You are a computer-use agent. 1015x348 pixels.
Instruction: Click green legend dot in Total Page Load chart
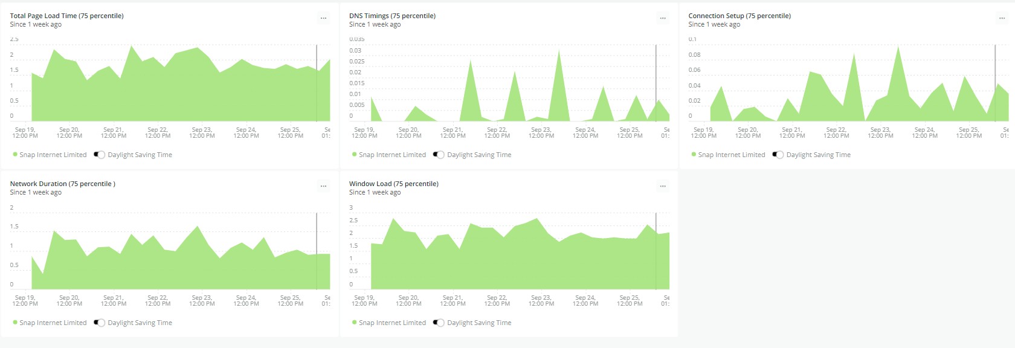pyautogui.click(x=15, y=155)
